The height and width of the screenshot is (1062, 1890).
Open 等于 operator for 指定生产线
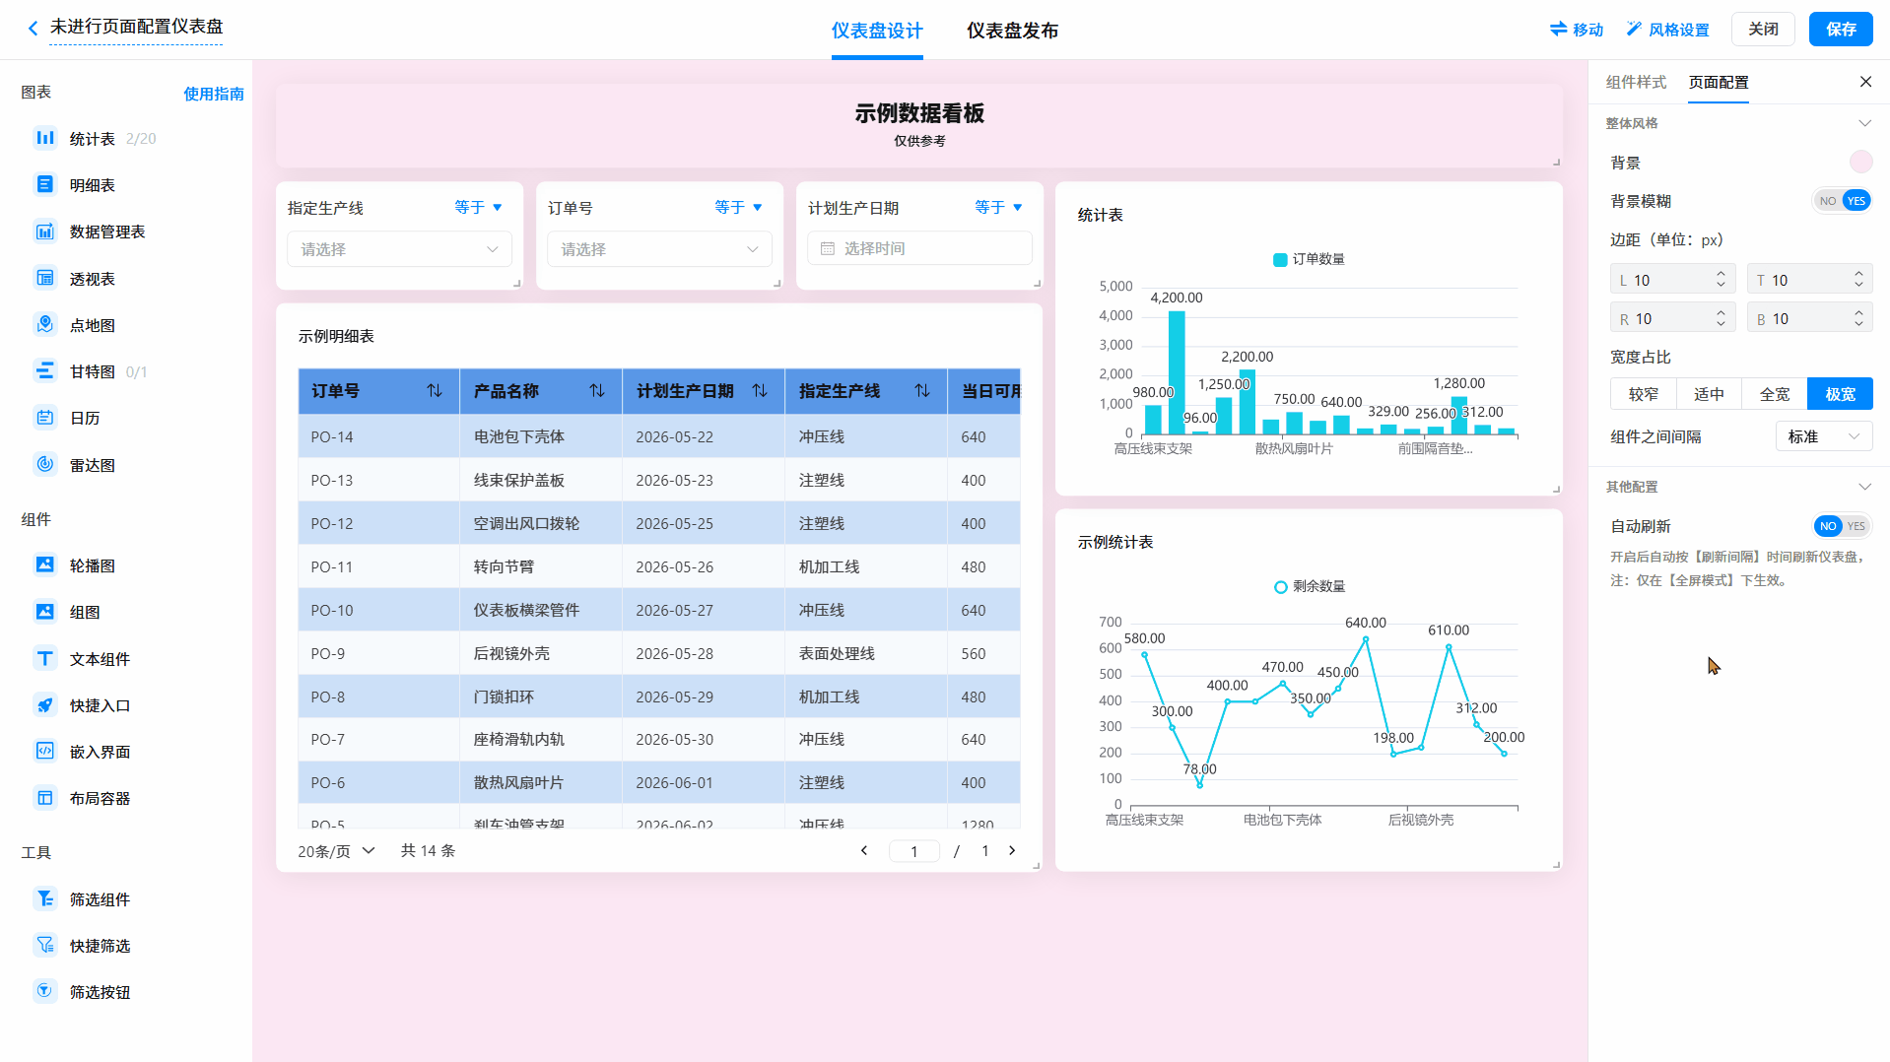[479, 207]
